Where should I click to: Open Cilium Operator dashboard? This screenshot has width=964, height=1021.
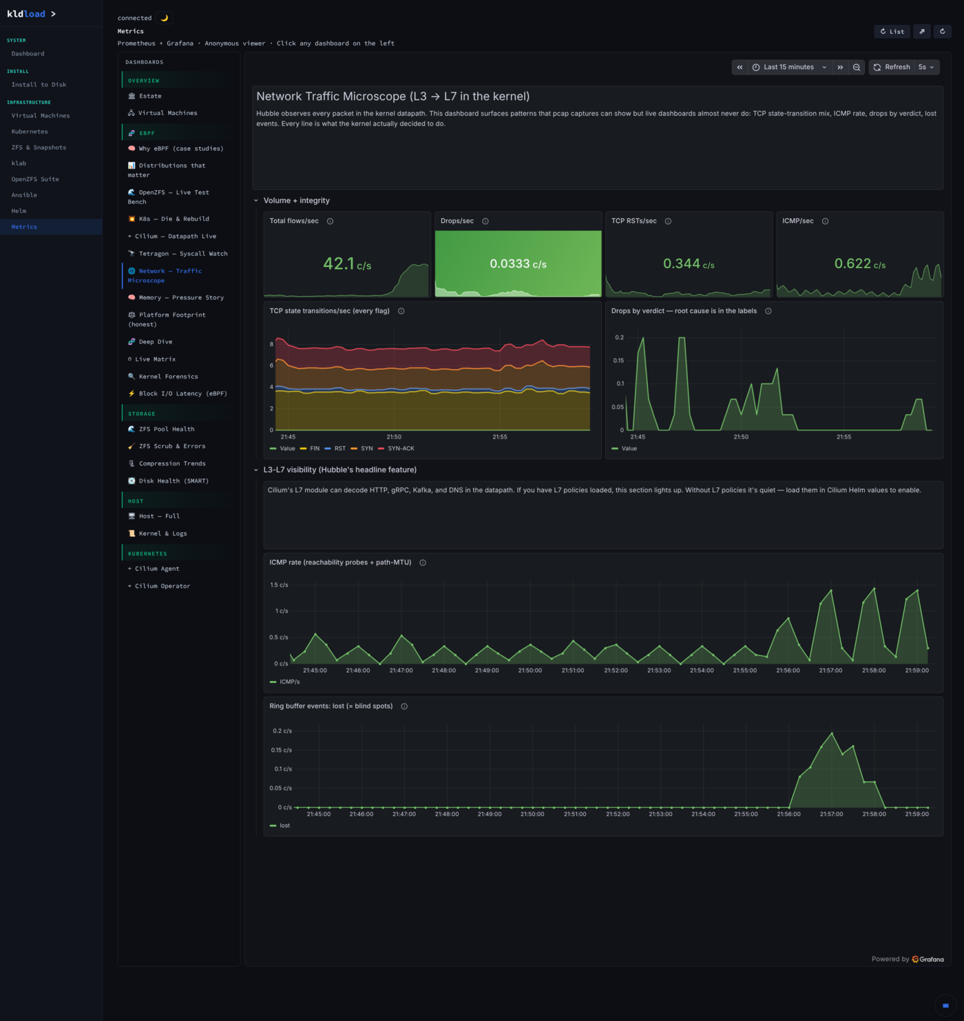point(177,586)
